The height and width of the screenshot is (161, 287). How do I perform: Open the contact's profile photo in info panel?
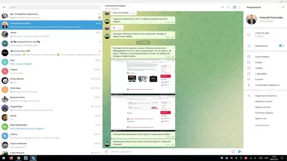tap(251, 19)
